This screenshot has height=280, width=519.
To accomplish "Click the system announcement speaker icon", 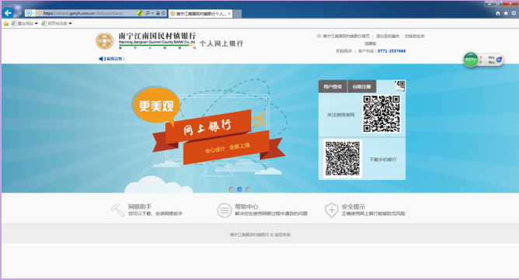I will 102,59.
